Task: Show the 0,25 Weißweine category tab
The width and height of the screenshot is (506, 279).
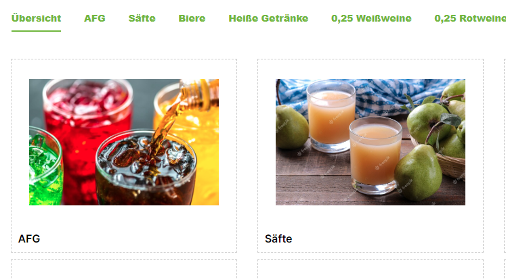Action: (371, 18)
